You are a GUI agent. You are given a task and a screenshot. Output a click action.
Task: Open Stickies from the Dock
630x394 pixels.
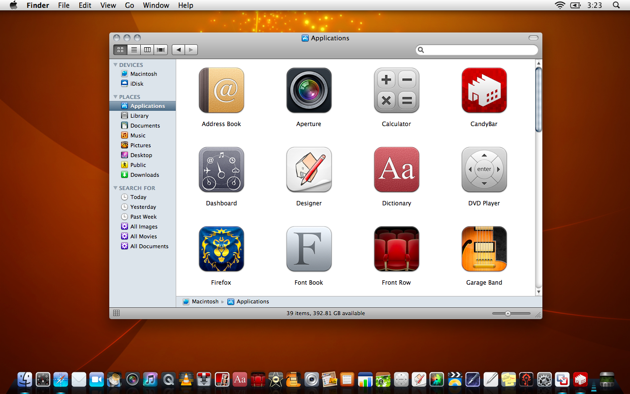[x=508, y=379]
